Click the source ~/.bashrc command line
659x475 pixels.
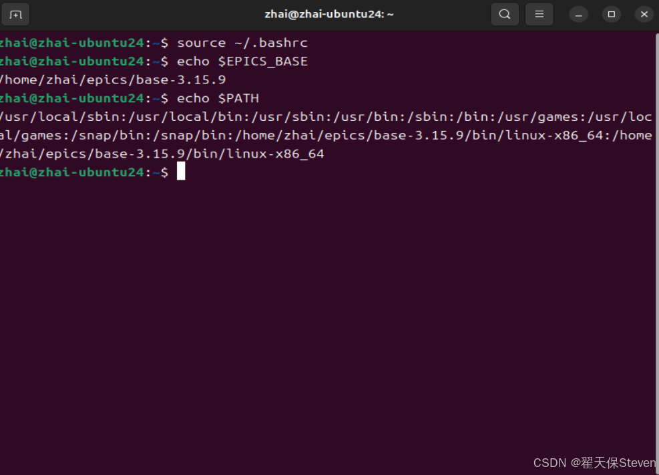pos(242,43)
